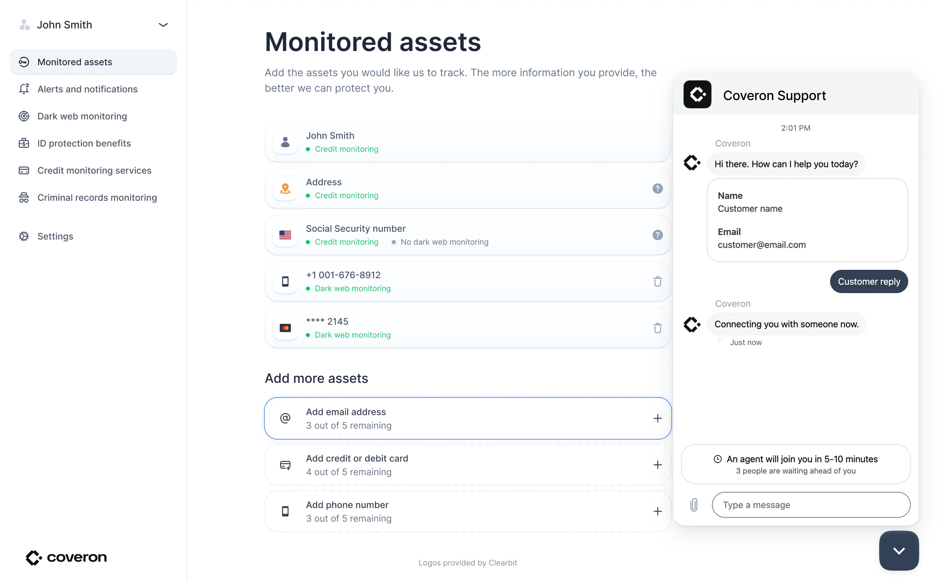Viewport: 945px width, 581px height.
Task: Click the plus icon to add phone number
Action: (x=657, y=512)
